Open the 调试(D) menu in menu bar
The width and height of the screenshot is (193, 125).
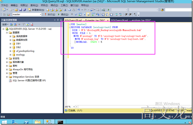(x=54, y=5)
